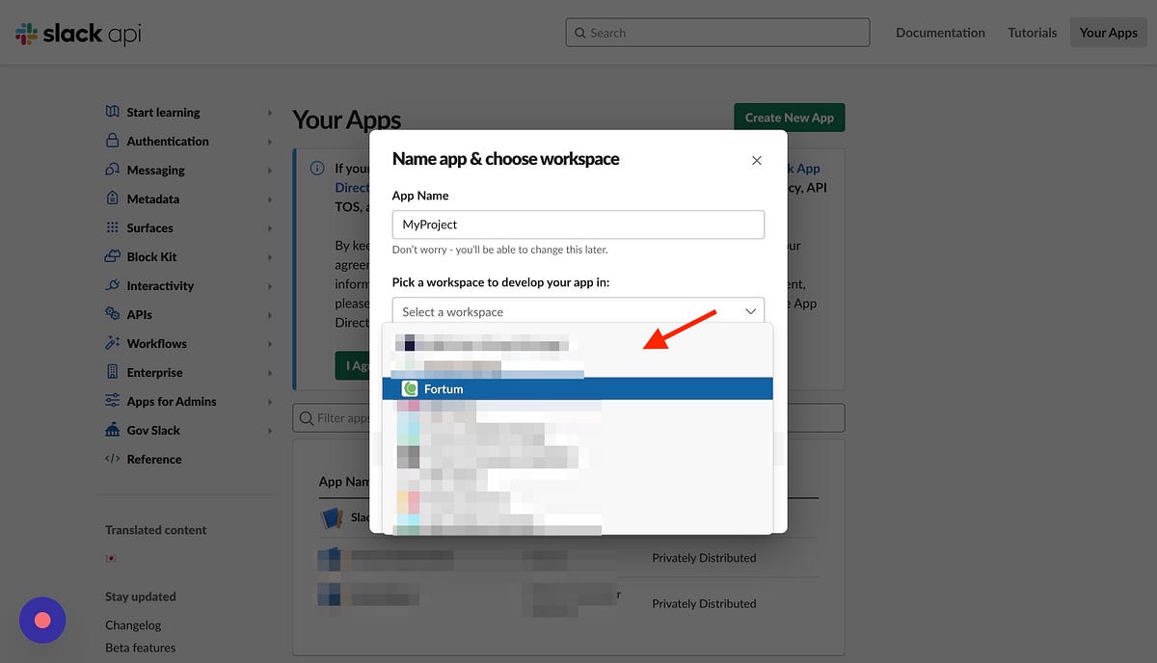The height and width of the screenshot is (663, 1157).
Task: Expand the Block Kit section arrow
Action: pyautogui.click(x=270, y=257)
